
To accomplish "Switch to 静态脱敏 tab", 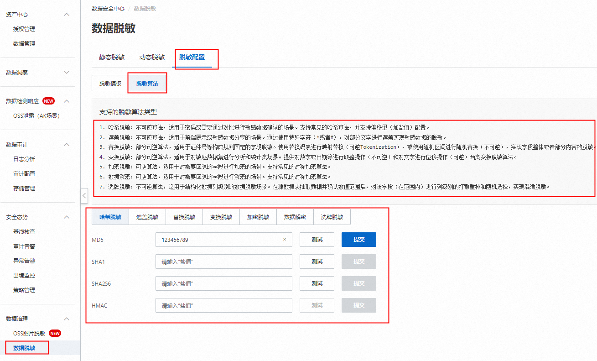I will coord(112,58).
